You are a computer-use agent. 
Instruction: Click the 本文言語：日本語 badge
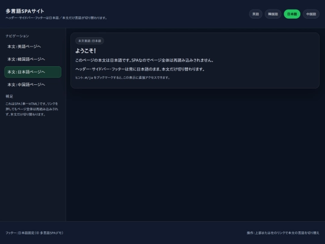90,41
